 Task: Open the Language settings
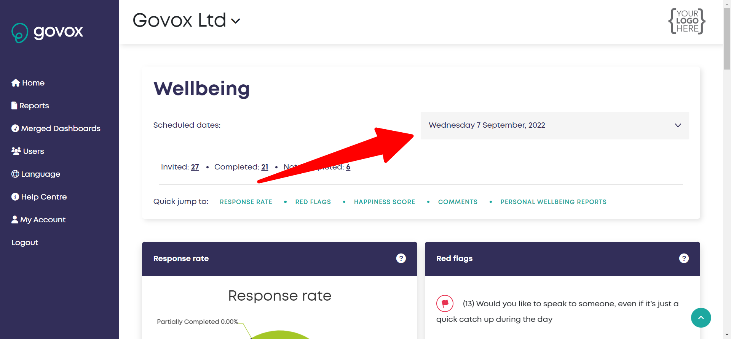36,174
